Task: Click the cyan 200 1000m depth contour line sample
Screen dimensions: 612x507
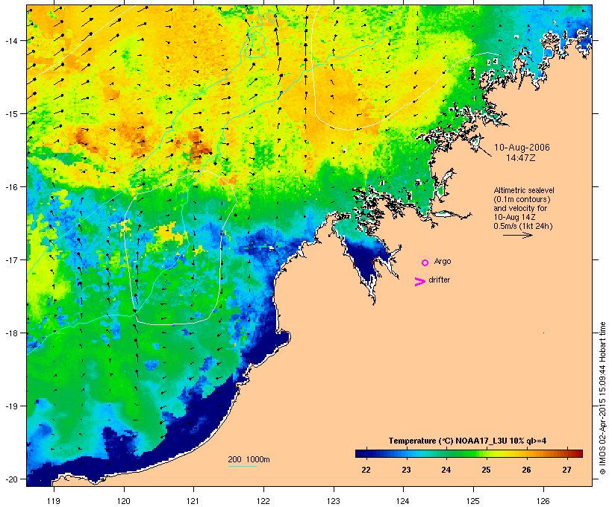Action: click(x=242, y=466)
